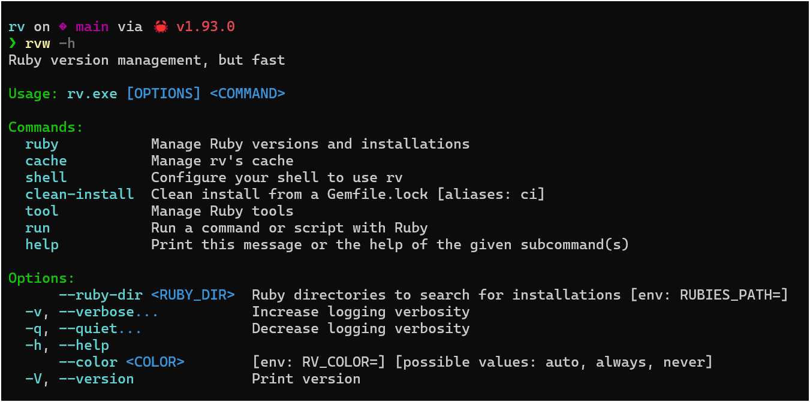Click the '--ruby-dir' option flag

pyautogui.click(x=101, y=295)
